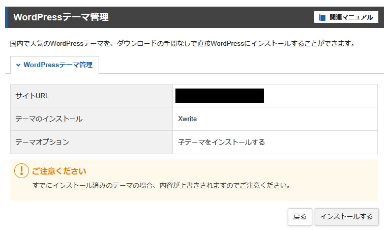
Task: Click the chevron arrow in the WordPressテーマ管理 tab
Action: coord(18,65)
